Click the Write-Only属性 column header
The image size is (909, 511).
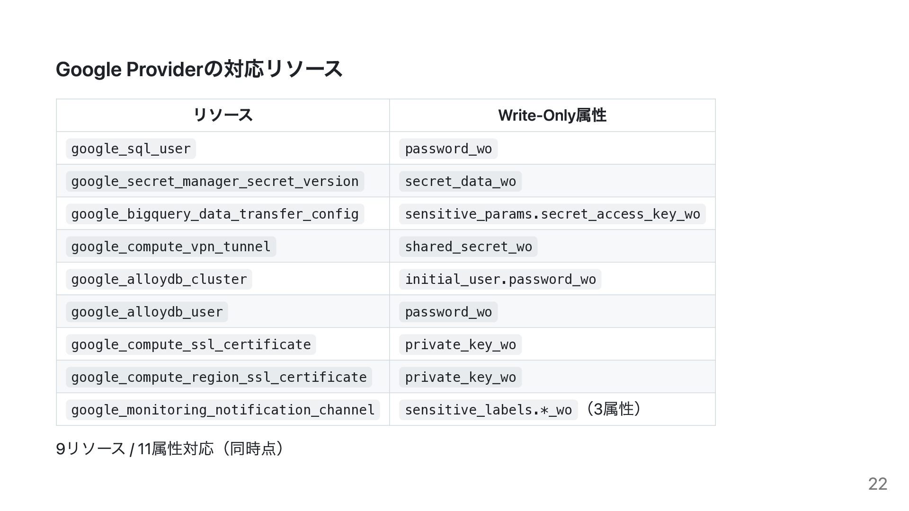(552, 115)
